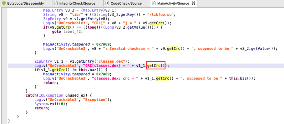Click the catch keyword

31,95
